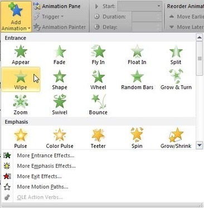Pick the Float In entrance effect

click(x=137, y=55)
